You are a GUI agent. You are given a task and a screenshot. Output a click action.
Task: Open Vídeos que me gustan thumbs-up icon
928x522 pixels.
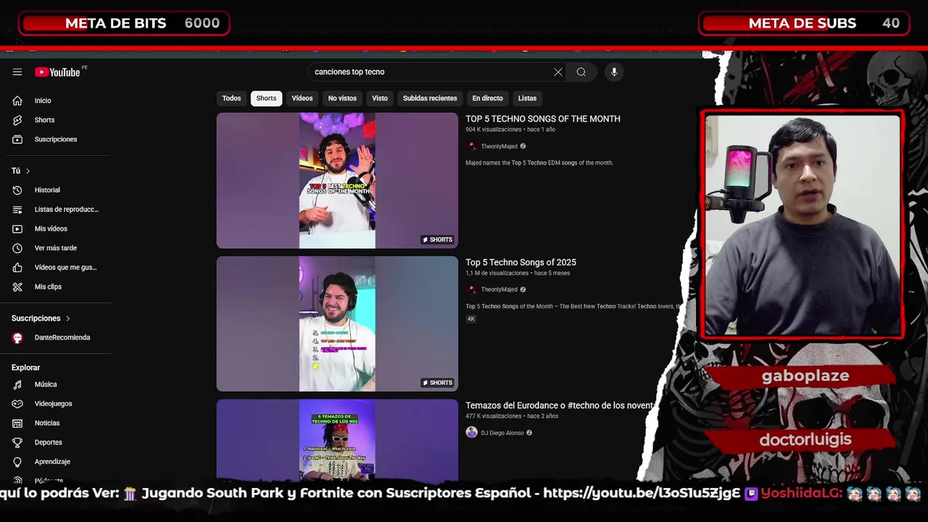pos(17,268)
